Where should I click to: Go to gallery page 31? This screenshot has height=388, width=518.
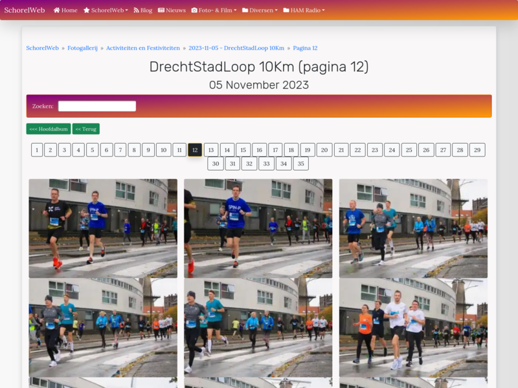click(232, 164)
